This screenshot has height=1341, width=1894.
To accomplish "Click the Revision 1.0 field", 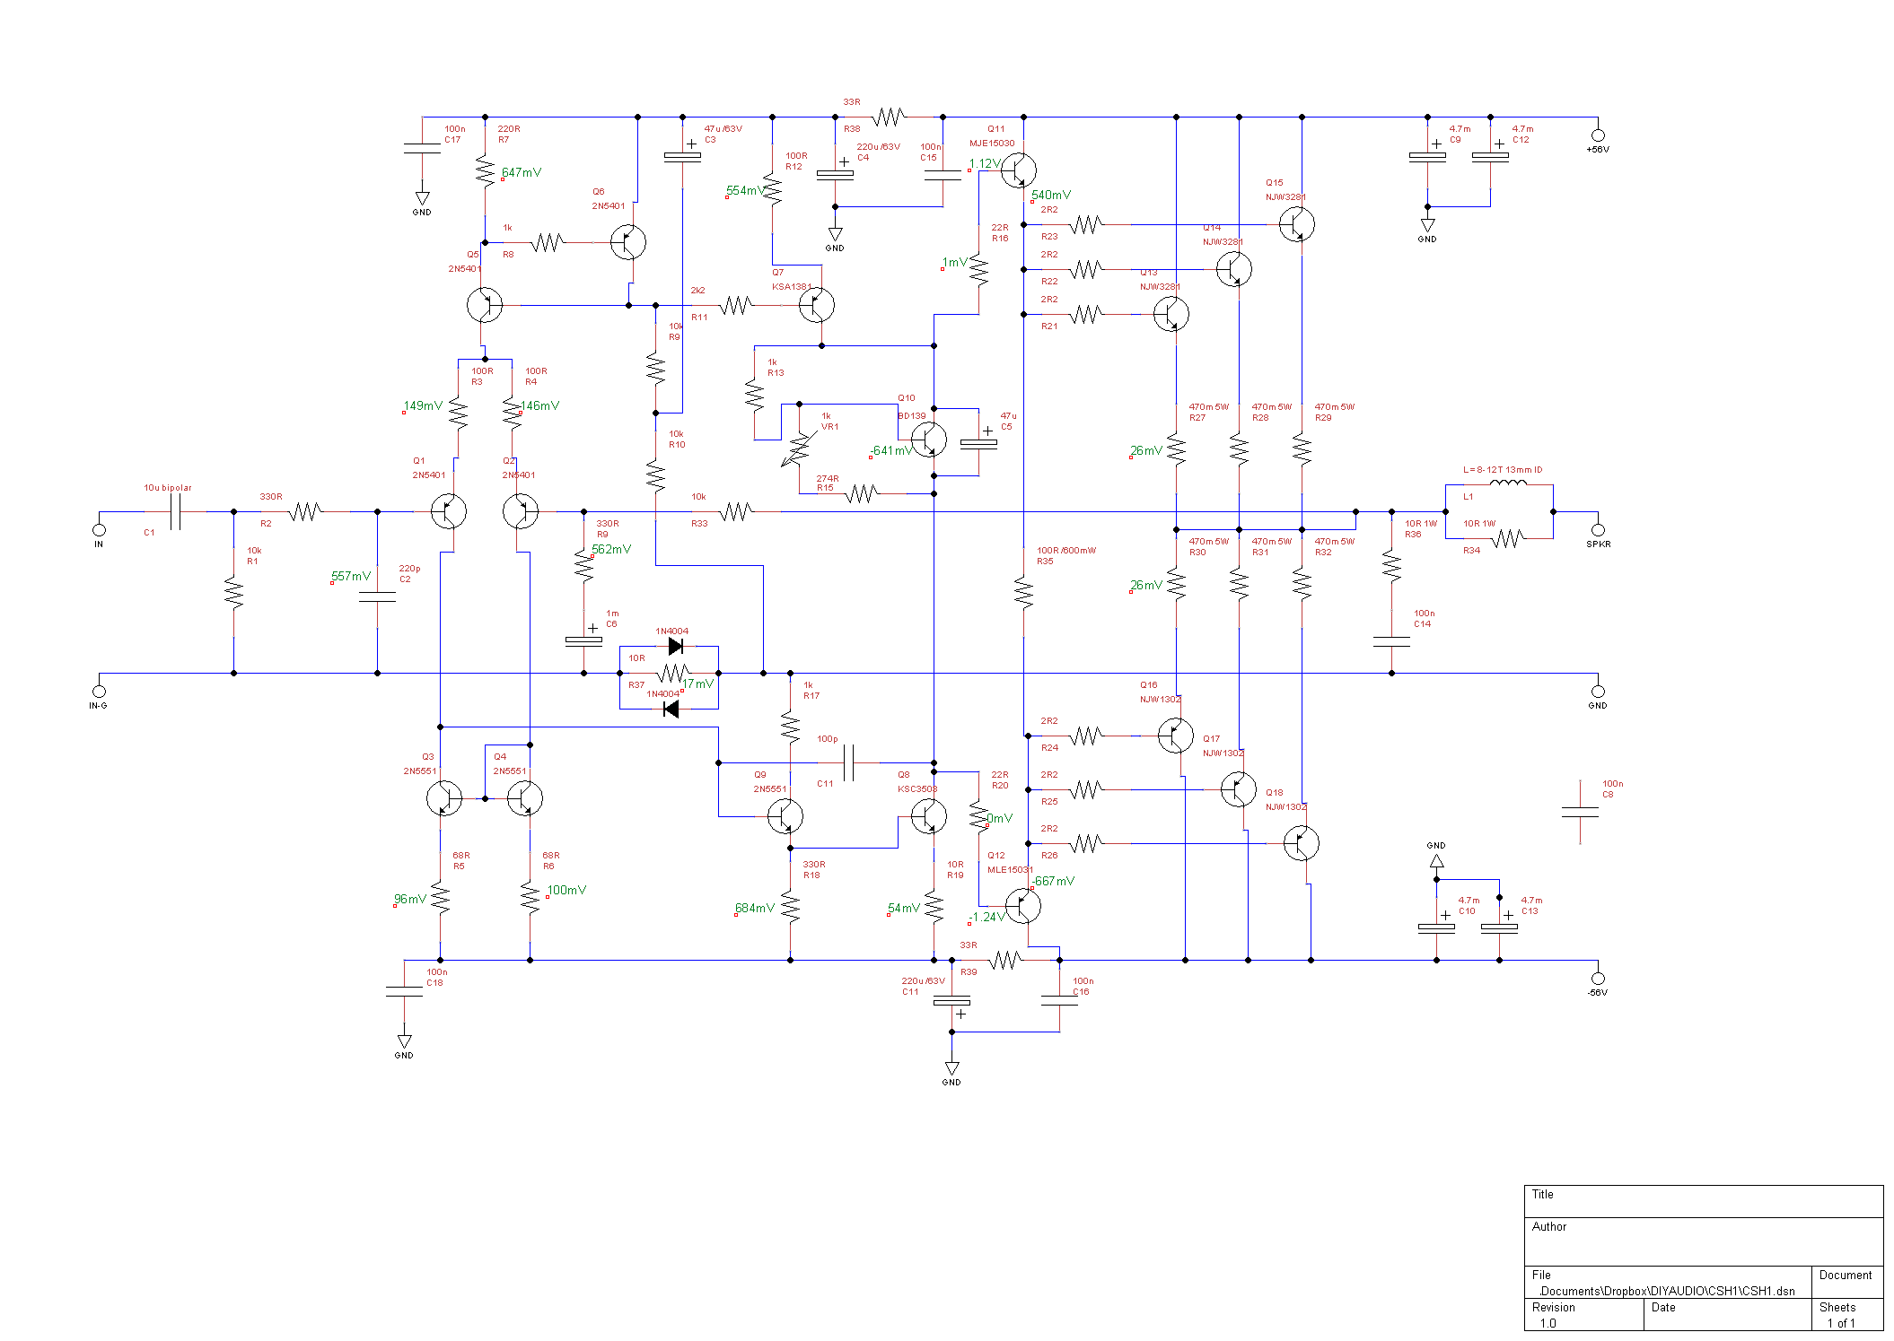I will [1584, 1314].
